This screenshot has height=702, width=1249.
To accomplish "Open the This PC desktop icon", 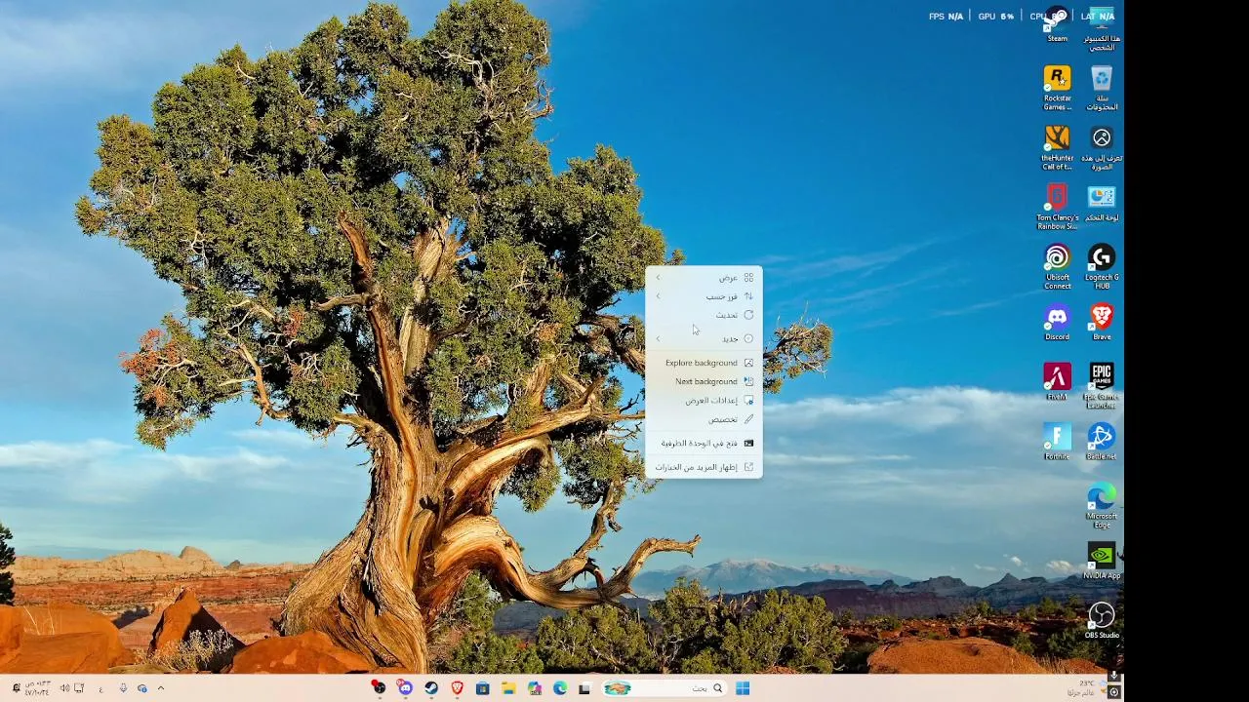I will (1102, 27).
